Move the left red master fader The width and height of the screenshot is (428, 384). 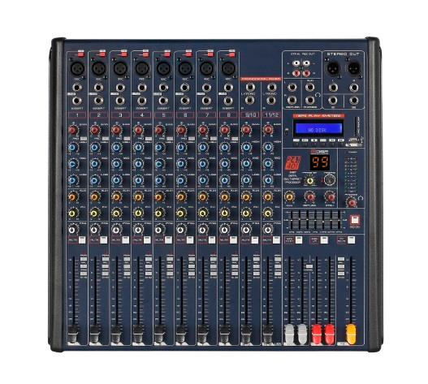[317, 334]
